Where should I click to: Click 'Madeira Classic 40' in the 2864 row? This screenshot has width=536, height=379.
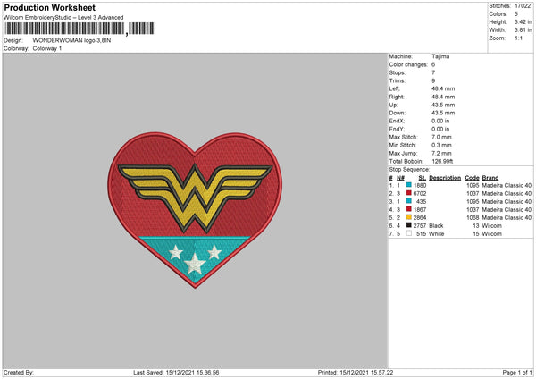[507, 217]
